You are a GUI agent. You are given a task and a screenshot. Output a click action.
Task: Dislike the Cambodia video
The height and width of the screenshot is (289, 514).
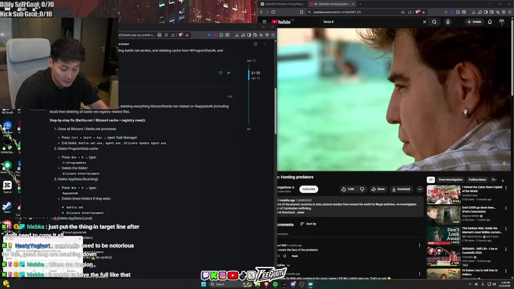tap(362, 189)
